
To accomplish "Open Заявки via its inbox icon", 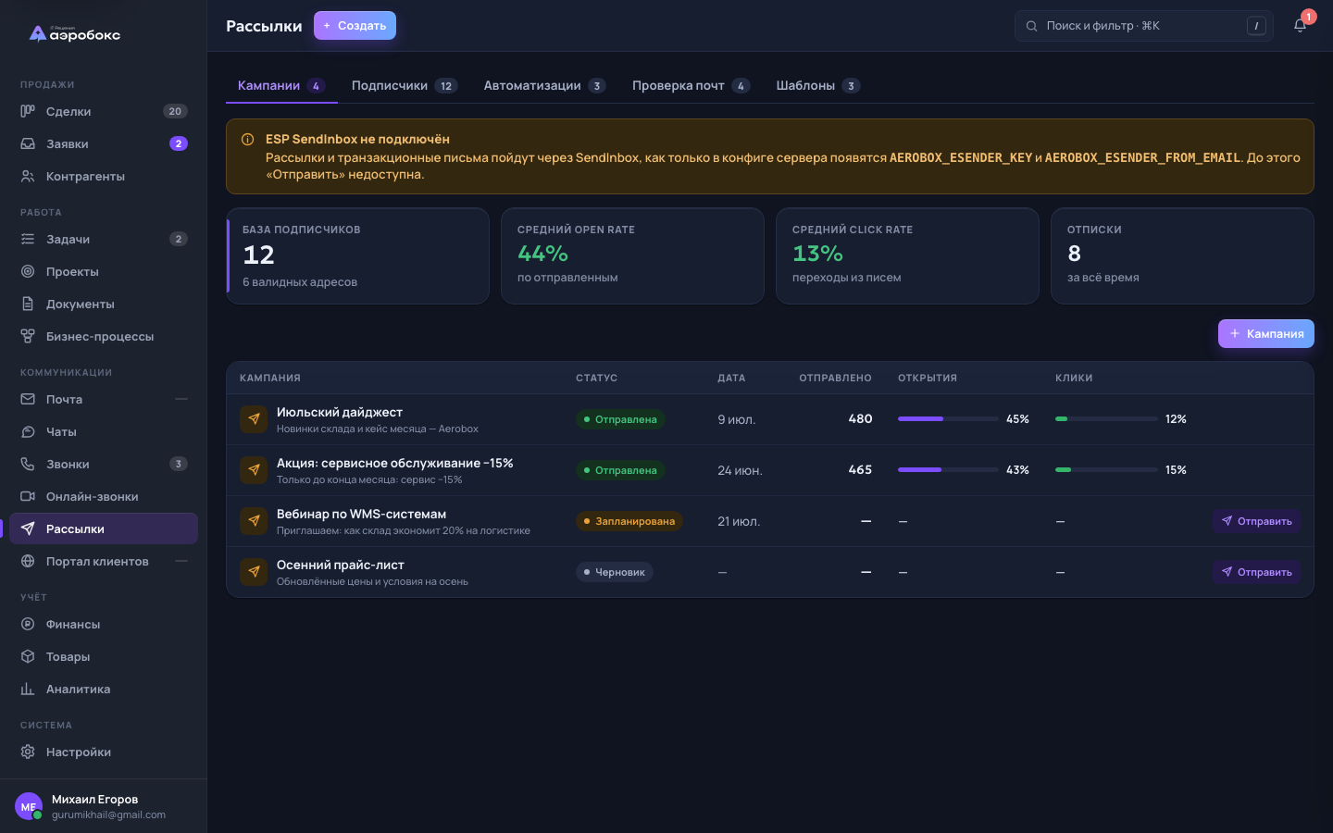I will click(x=28, y=143).
